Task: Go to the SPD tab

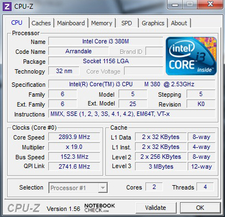Action: click(x=127, y=23)
